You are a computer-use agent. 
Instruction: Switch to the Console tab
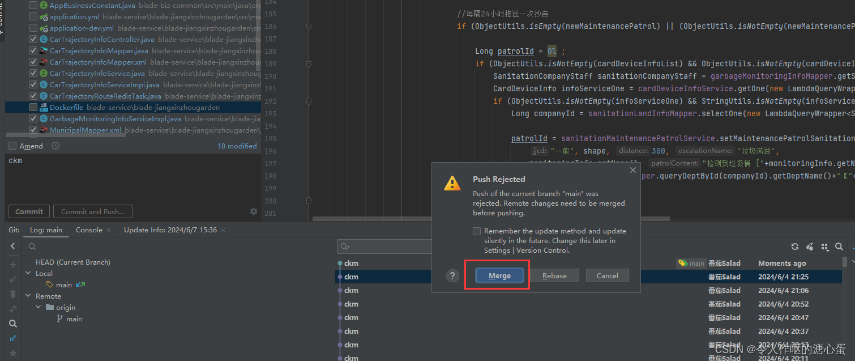89,230
